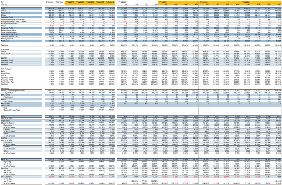Viewport: 282px width, 185px height.
Task: Click the JPY mn unit cell
Action: pos(3,4)
